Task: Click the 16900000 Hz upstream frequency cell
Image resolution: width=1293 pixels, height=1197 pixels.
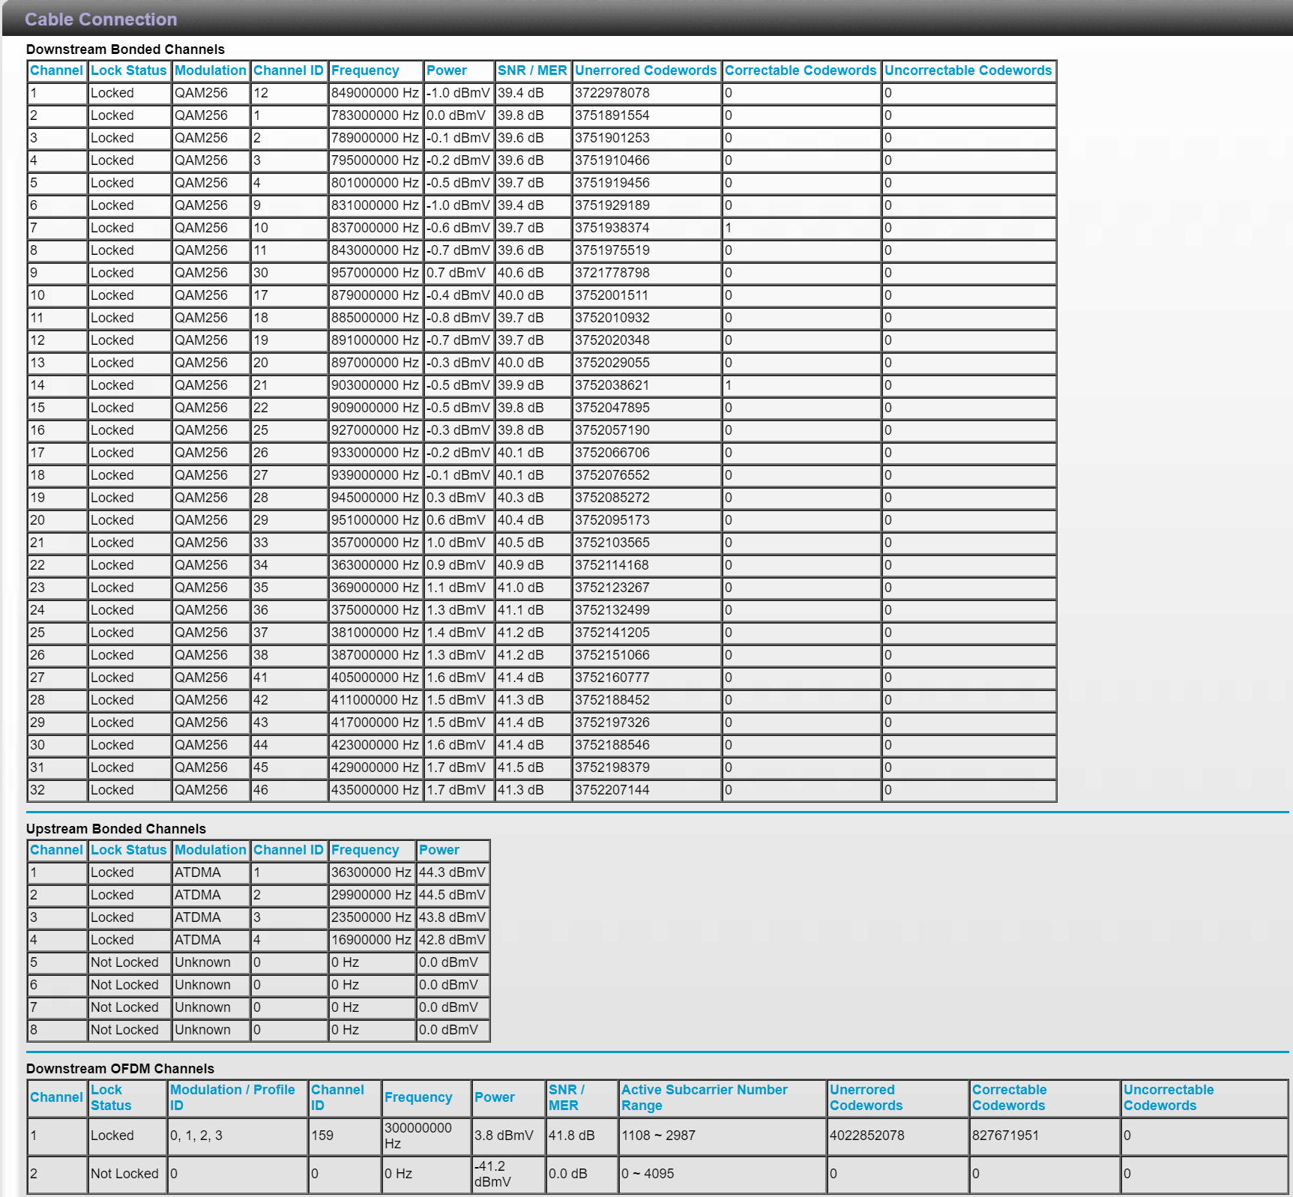Action: (x=371, y=940)
